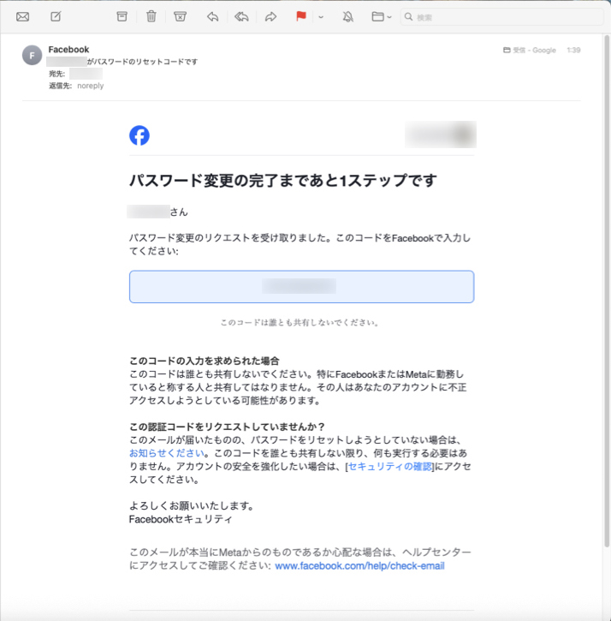Reply to the Facebook email
611x621 pixels.
tap(213, 16)
